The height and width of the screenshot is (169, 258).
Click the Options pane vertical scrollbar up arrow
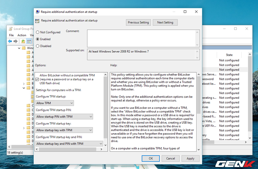tap(106, 75)
